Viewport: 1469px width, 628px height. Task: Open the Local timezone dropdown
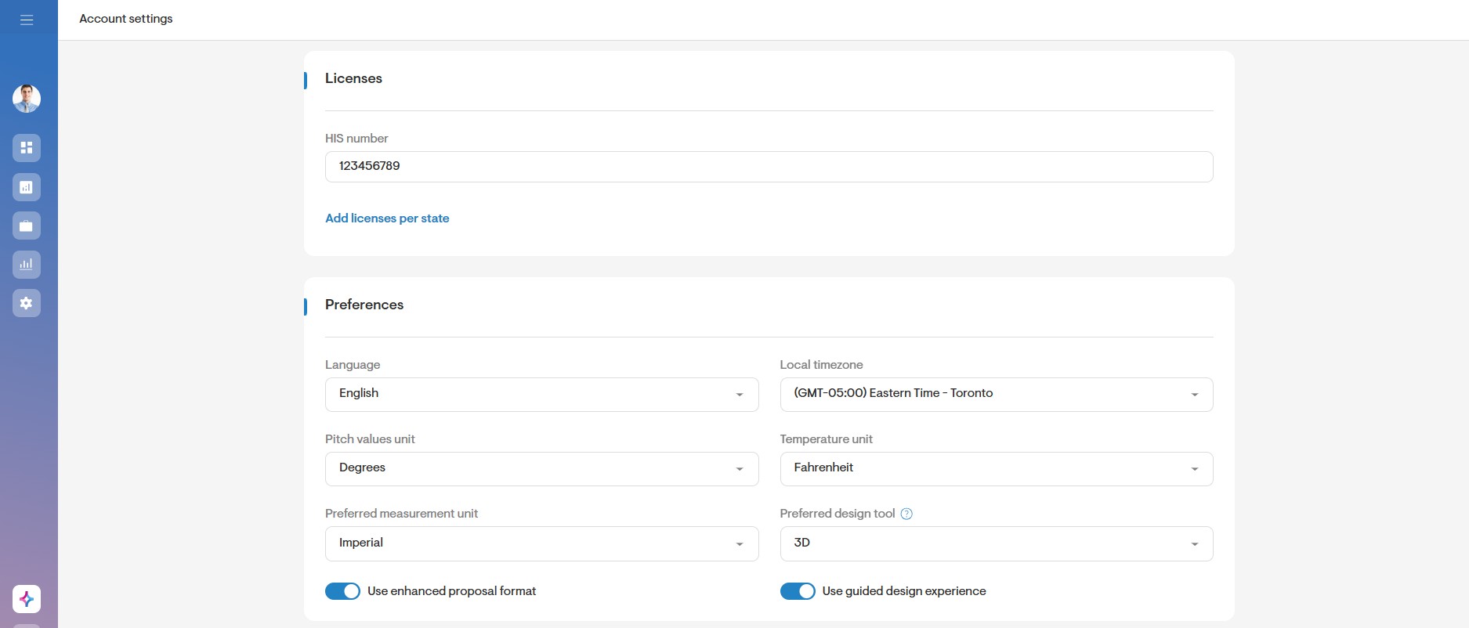pos(997,395)
